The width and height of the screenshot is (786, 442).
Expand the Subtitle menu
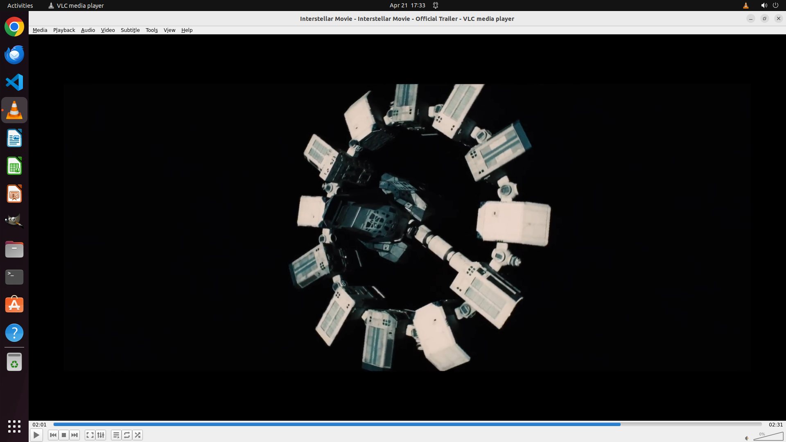click(130, 30)
